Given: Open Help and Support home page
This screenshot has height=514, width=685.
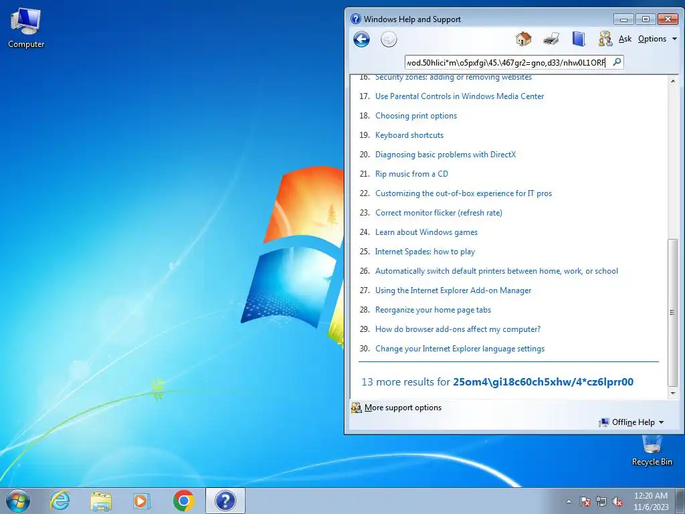Looking at the screenshot, I should point(523,39).
